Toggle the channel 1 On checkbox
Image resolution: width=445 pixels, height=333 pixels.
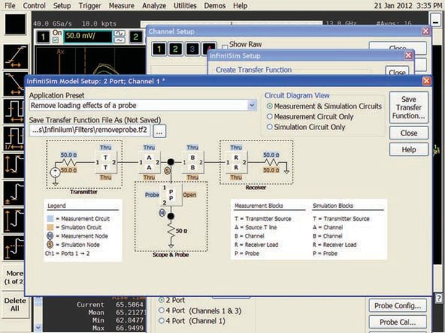pyautogui.click(x=56, y=40)
